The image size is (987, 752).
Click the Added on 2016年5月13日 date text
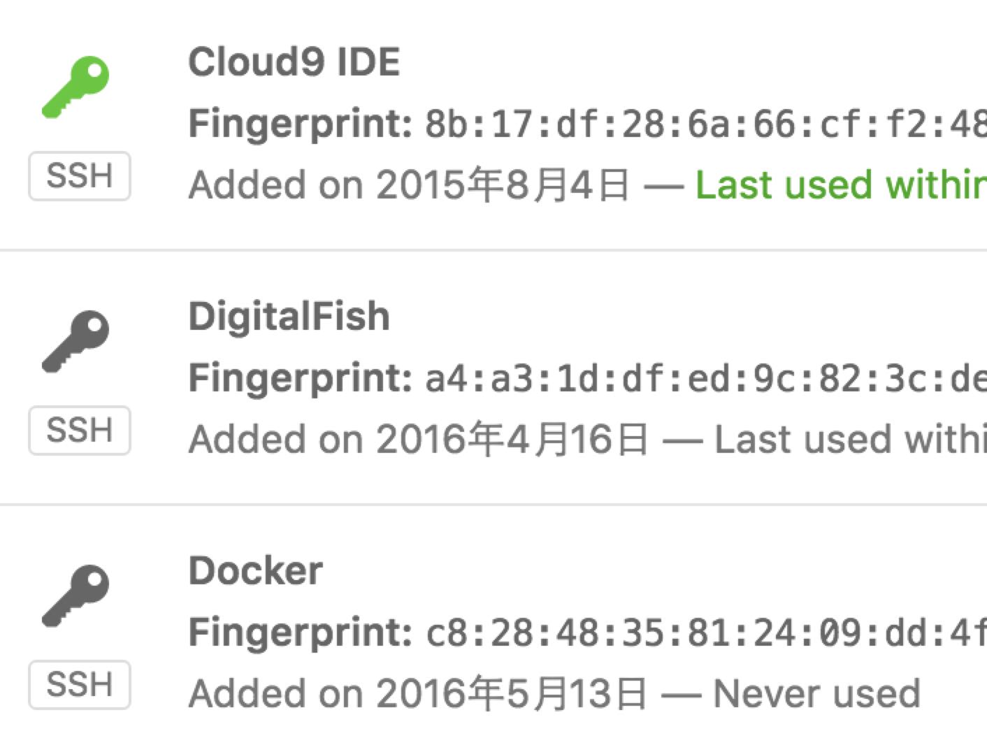pos(417,694)
